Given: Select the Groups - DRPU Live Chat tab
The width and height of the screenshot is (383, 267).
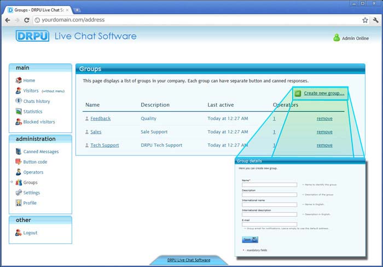Looking at the screenshot, I should click(38, 10).
